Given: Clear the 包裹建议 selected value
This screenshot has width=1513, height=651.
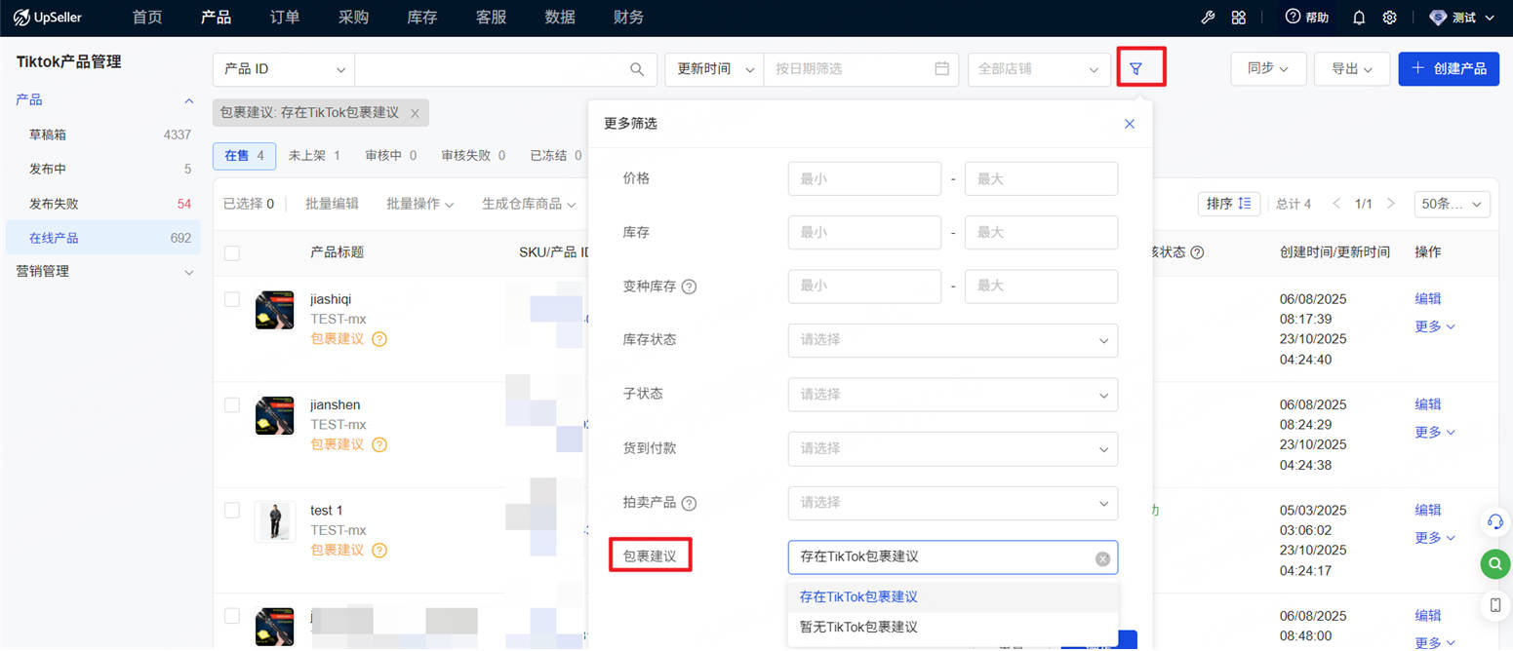Looking at the screenshot, I should point(1102,558).
